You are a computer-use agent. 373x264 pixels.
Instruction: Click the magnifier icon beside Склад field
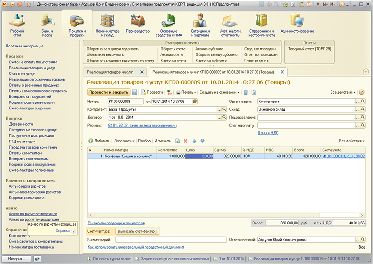coord(363,109)
